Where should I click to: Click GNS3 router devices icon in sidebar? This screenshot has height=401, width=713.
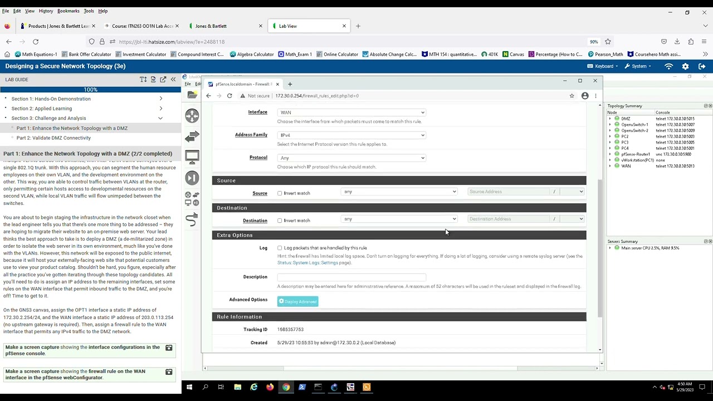(192, 116)
